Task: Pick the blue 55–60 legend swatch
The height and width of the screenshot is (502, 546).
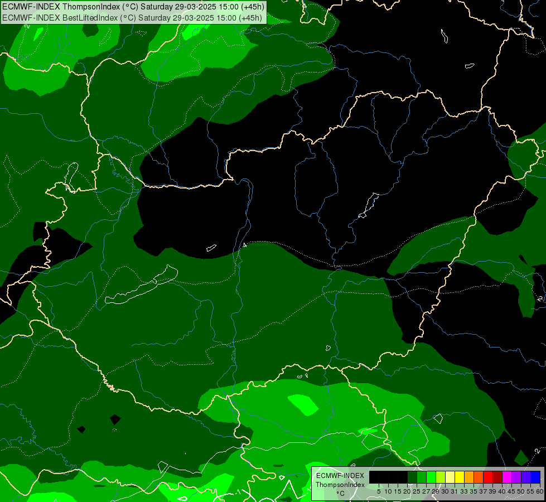Action: coord(535,477)
